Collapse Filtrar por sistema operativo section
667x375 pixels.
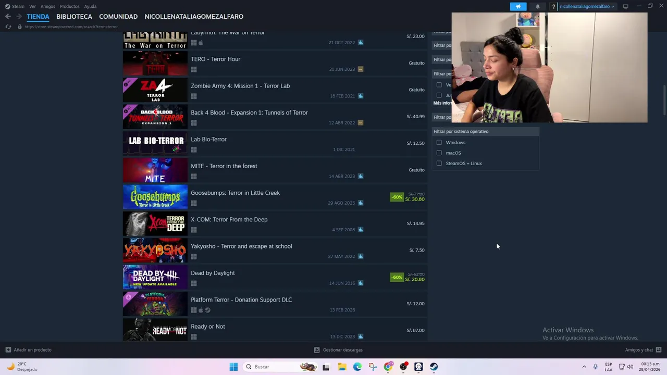(486, 131)
